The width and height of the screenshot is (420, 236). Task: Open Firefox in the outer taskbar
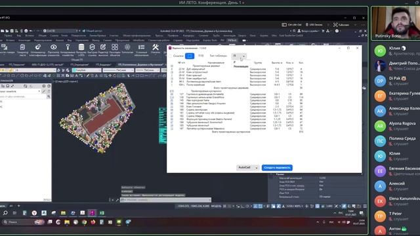pyautogui.click(x=93, y=222)
